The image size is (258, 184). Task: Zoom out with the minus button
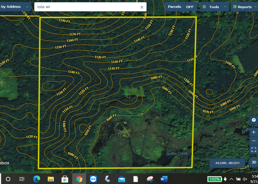[x=254, y=141]
